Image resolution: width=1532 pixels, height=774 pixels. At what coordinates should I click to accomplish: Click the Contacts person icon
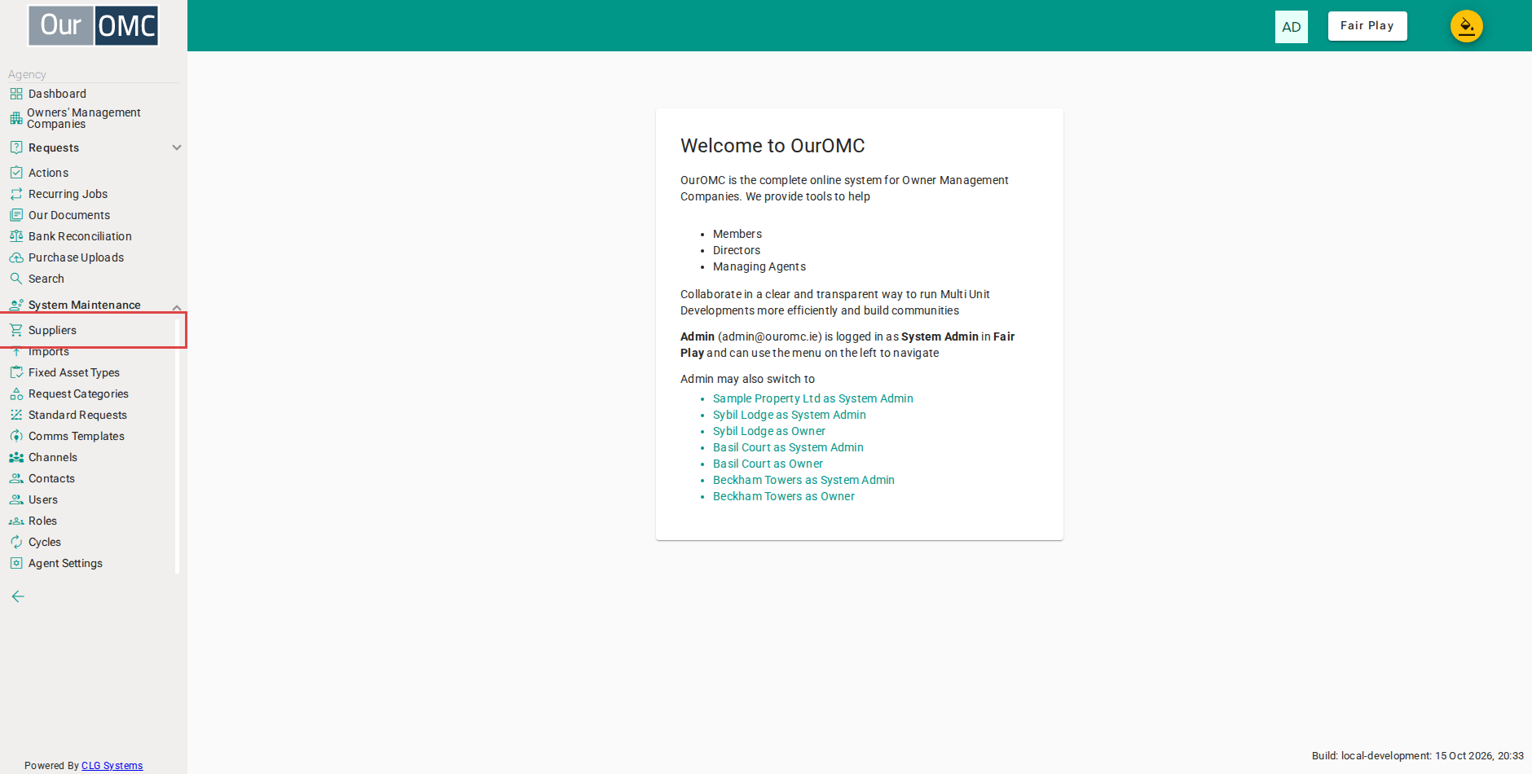16,478
